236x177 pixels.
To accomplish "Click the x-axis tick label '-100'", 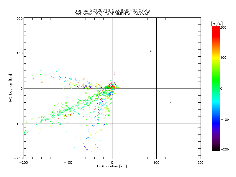I will (x=68, y=163).
